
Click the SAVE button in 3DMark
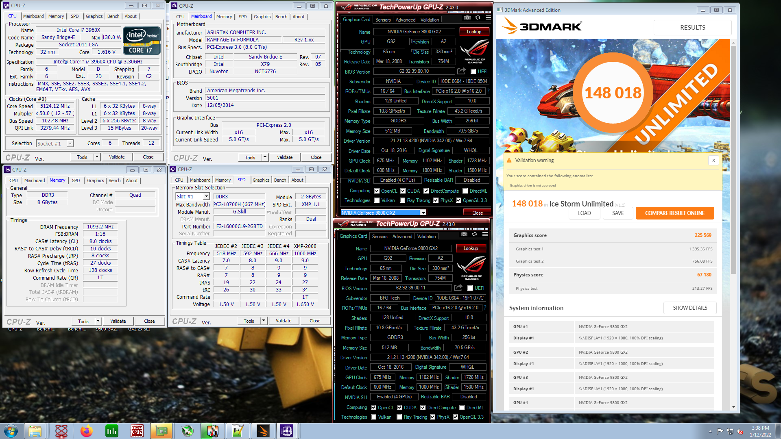[617, 213]
